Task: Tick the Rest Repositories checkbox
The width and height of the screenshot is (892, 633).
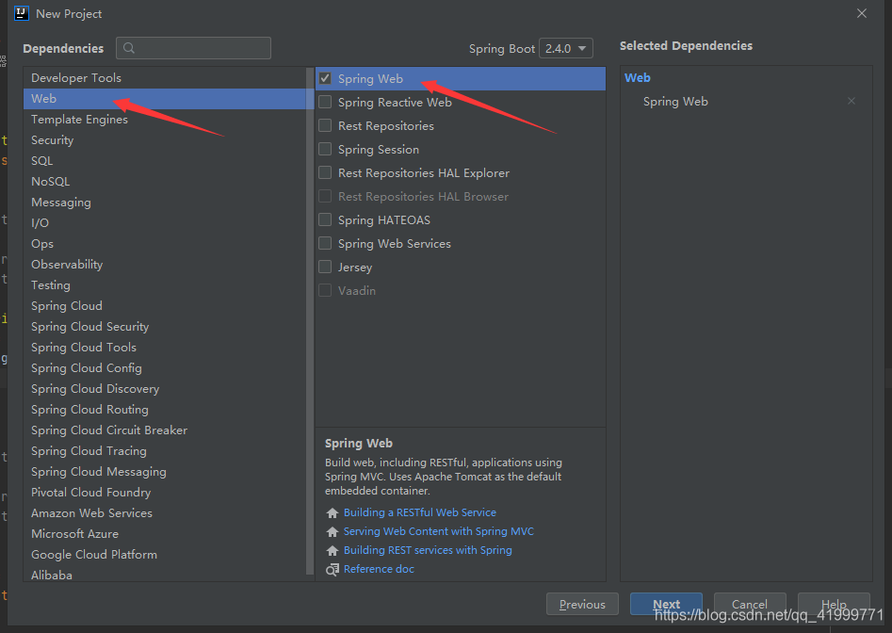Action: coord(325,125)
